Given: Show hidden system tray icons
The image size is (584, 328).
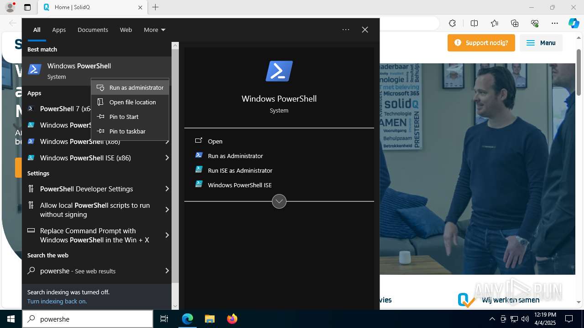Looking at the screenshot, I should tap(492, 319).
